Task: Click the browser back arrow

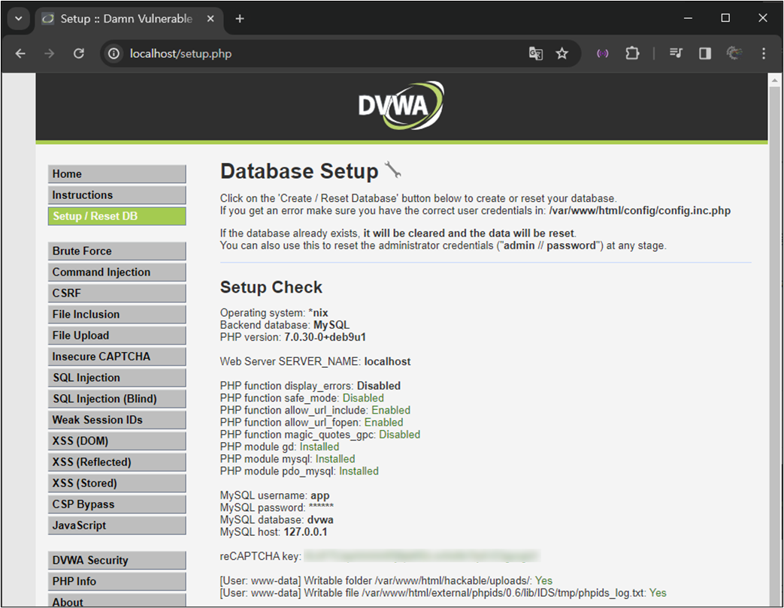Action: click(x=20, y=53)
